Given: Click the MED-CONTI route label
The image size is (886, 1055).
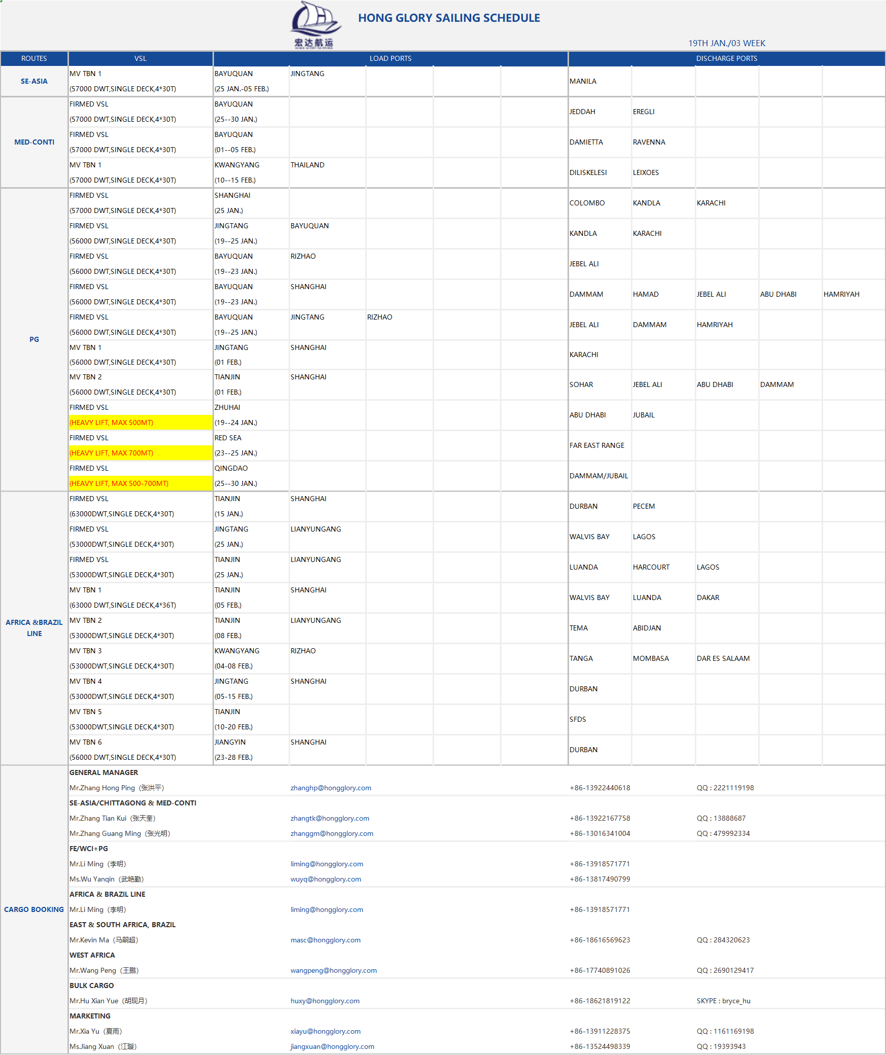Looking at the screenshot, I should 34,142.
